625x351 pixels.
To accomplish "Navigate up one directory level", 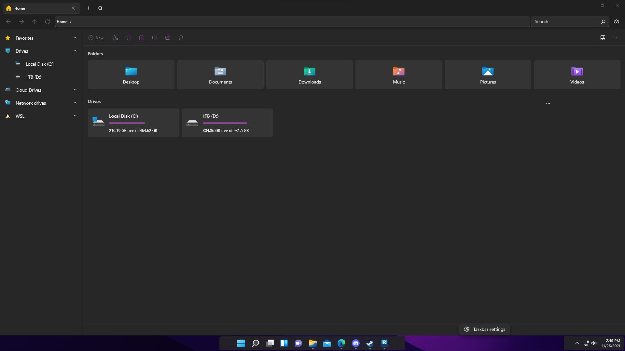I will (x=35, y=22).
